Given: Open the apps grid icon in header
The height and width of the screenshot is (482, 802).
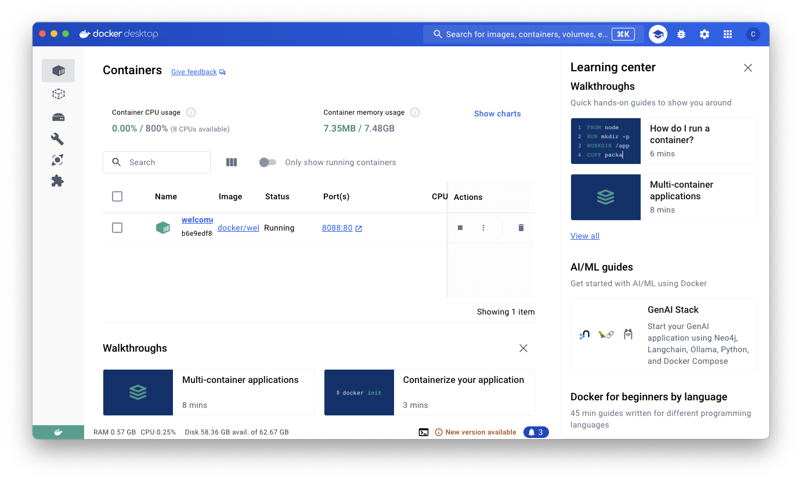Looking at the screenshot, I should (728, 34).
